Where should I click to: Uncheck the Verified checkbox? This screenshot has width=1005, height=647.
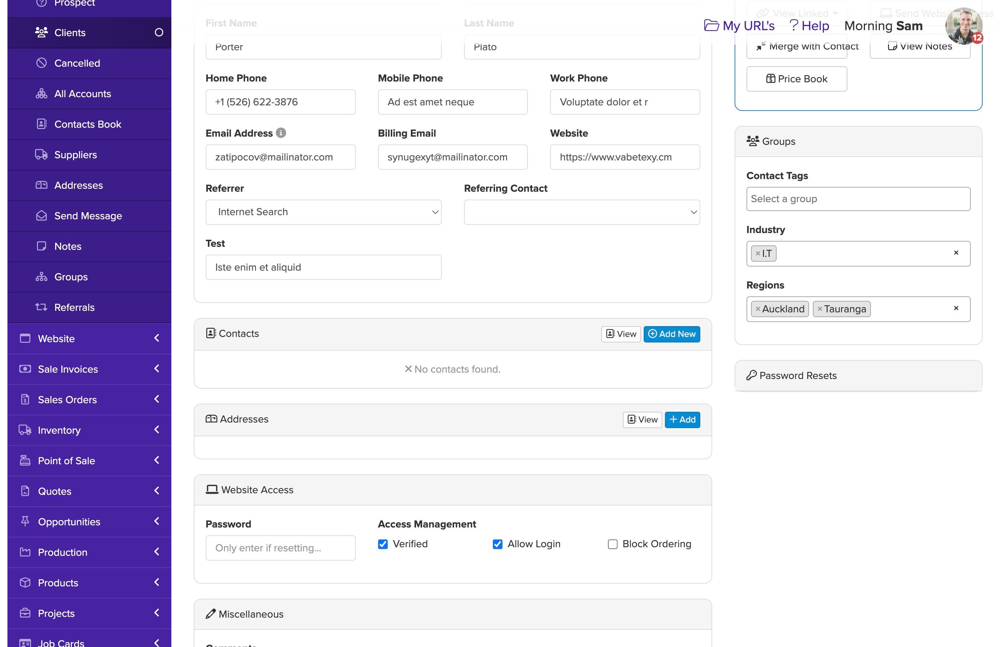coord(383,544)
